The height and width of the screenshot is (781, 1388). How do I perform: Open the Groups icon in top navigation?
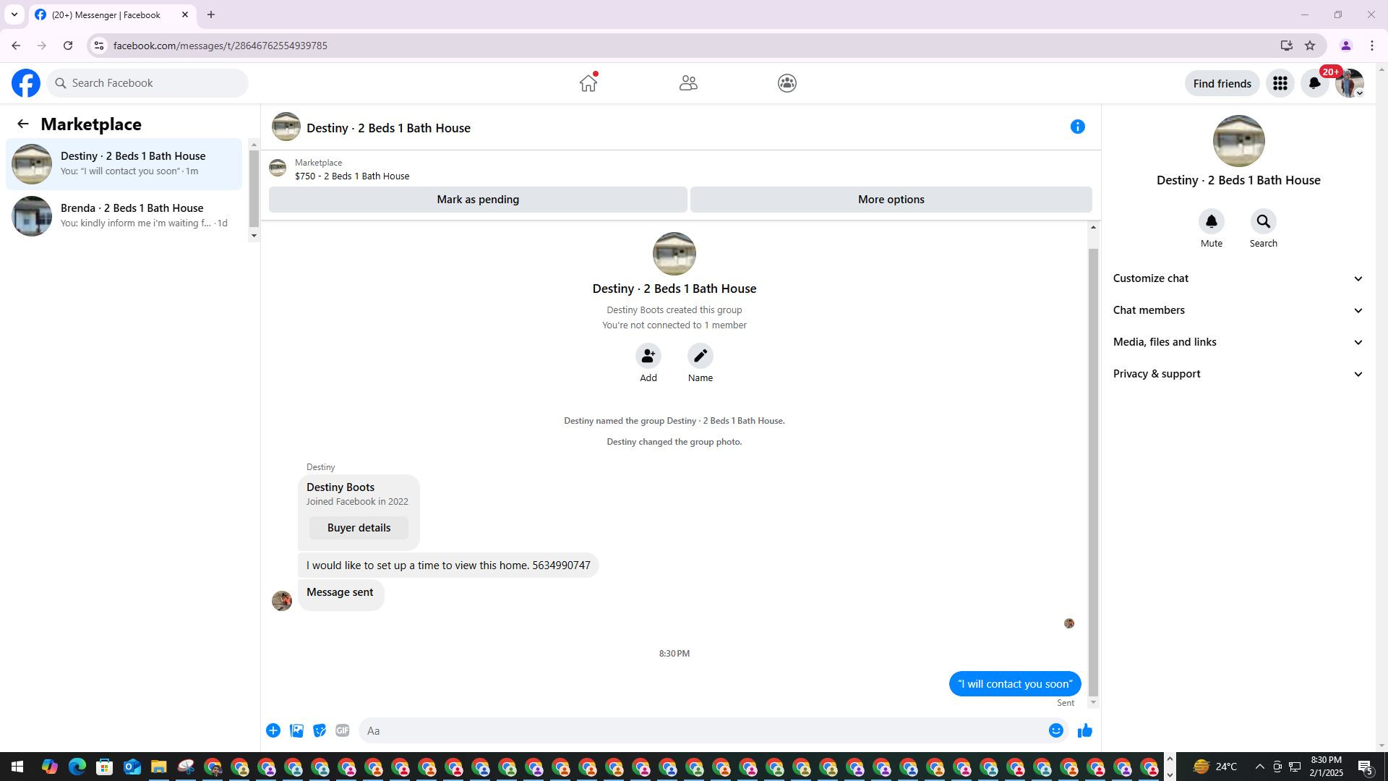click(x=787, y=83)
